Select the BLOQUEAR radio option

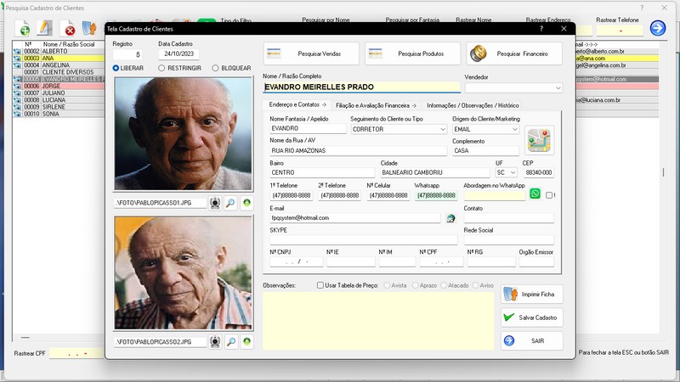coord(216,68)
